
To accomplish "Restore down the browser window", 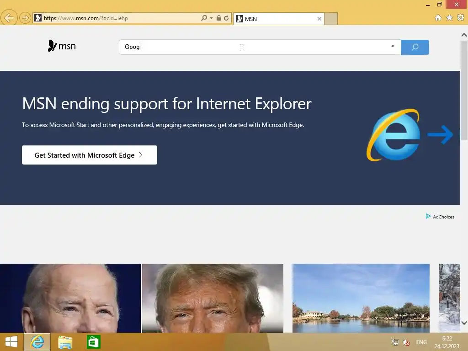I will point(440,4).
